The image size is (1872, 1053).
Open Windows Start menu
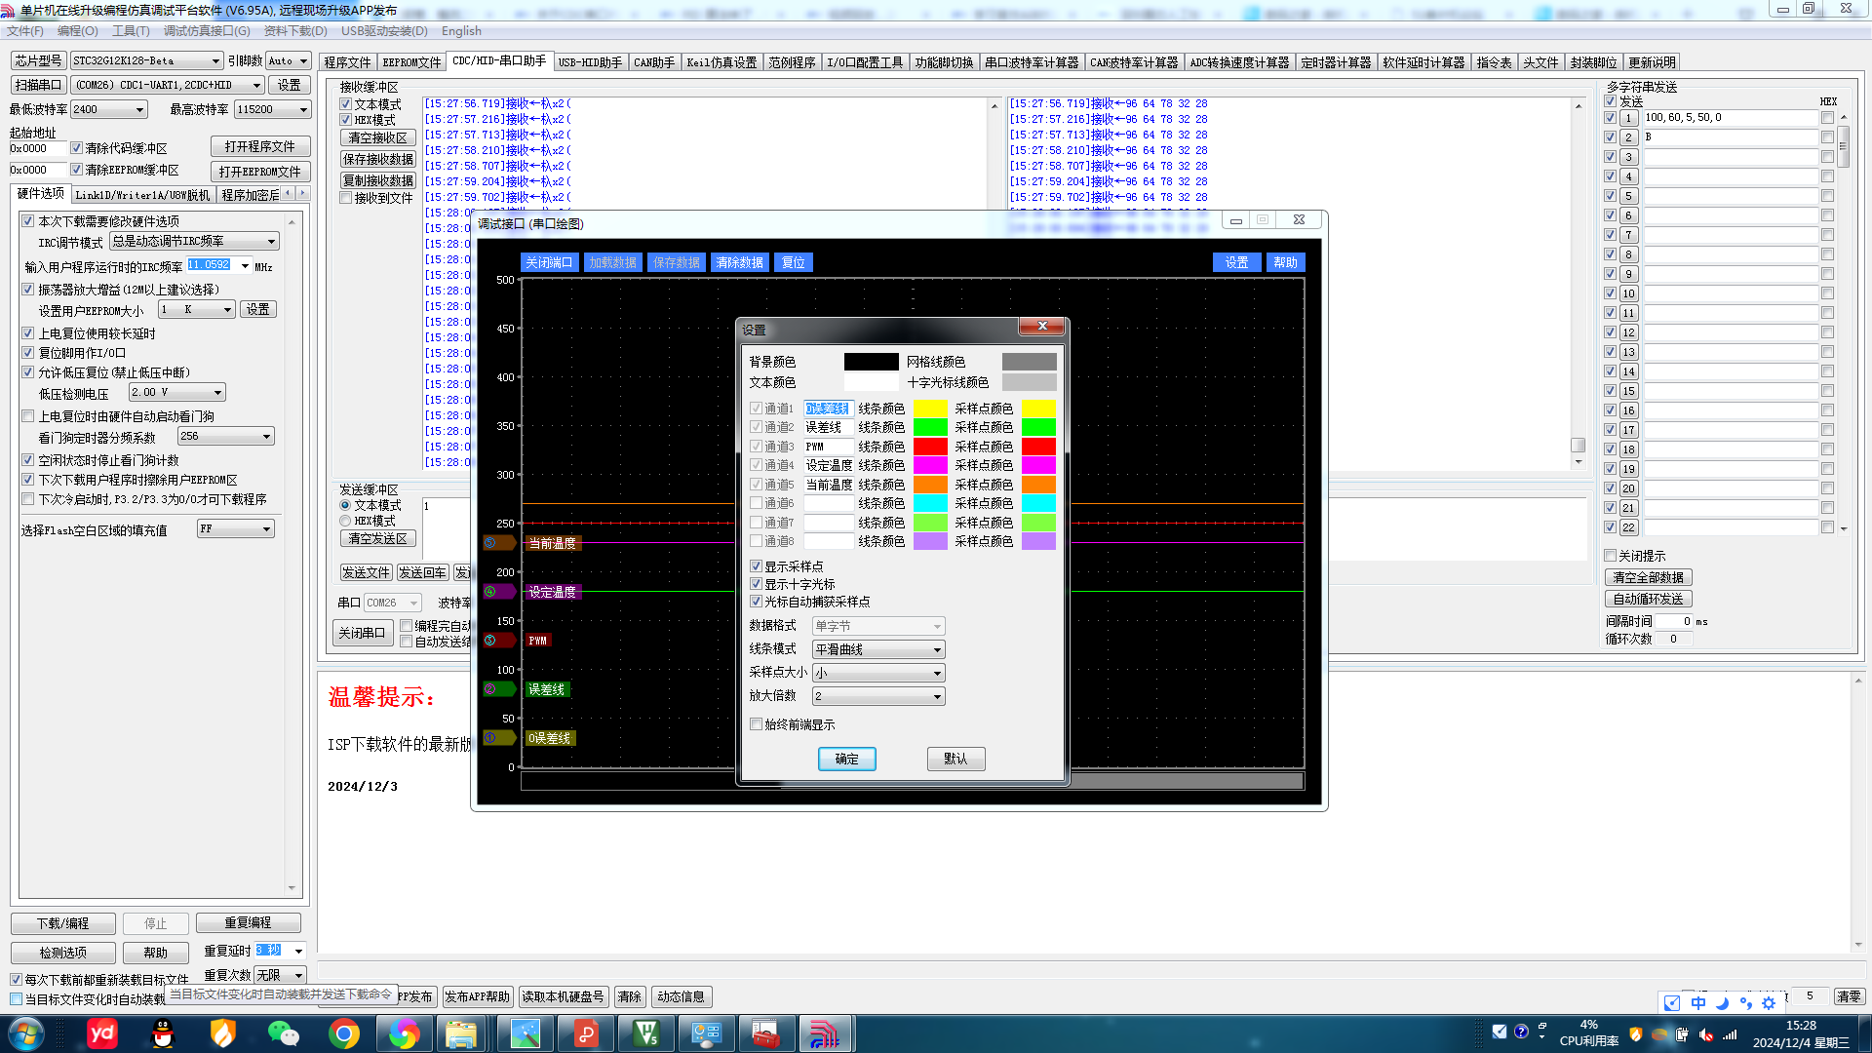point(26,1033)
